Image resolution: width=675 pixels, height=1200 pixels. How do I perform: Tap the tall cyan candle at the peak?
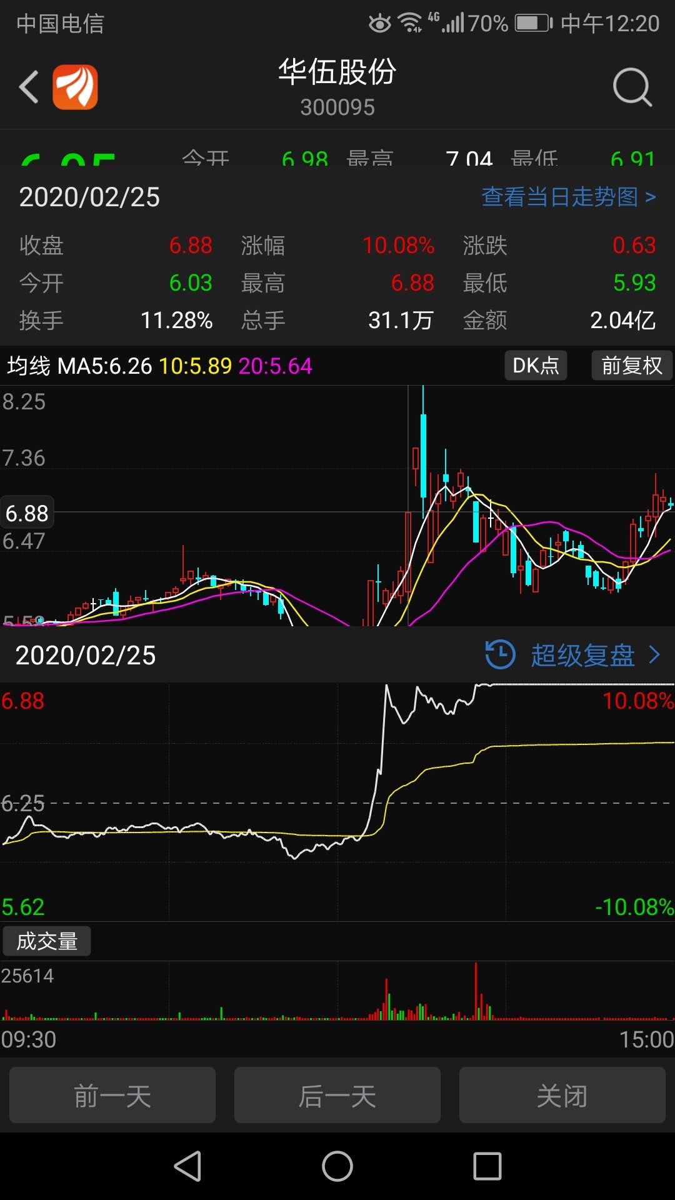(x=423, y=456)
